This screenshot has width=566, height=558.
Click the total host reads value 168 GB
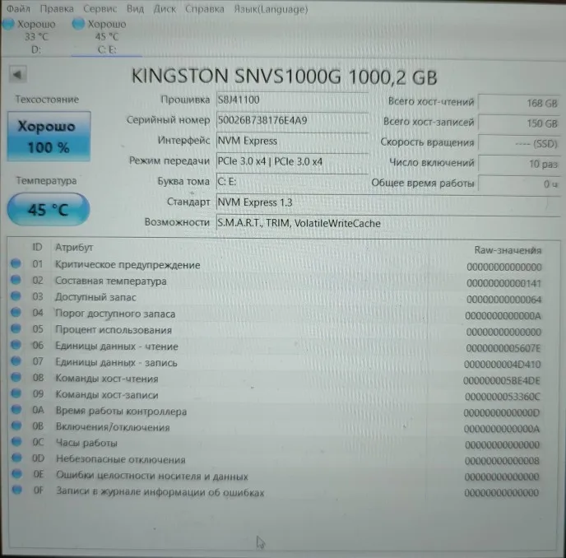pyautogui.click(x=519, y=103)
